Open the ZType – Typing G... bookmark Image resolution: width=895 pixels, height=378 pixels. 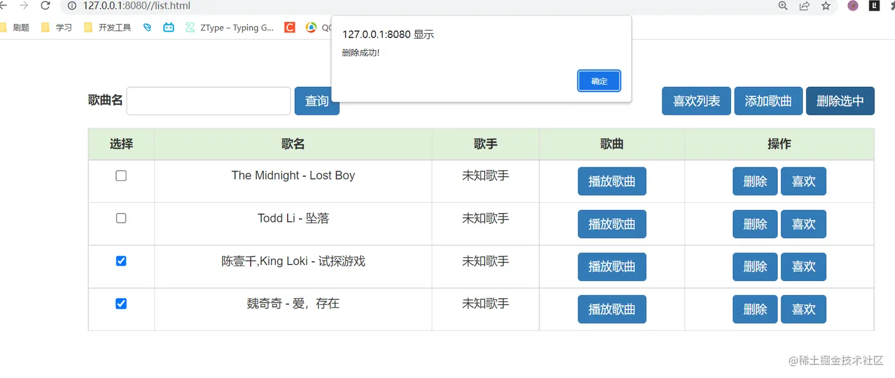tap(230, 28)
